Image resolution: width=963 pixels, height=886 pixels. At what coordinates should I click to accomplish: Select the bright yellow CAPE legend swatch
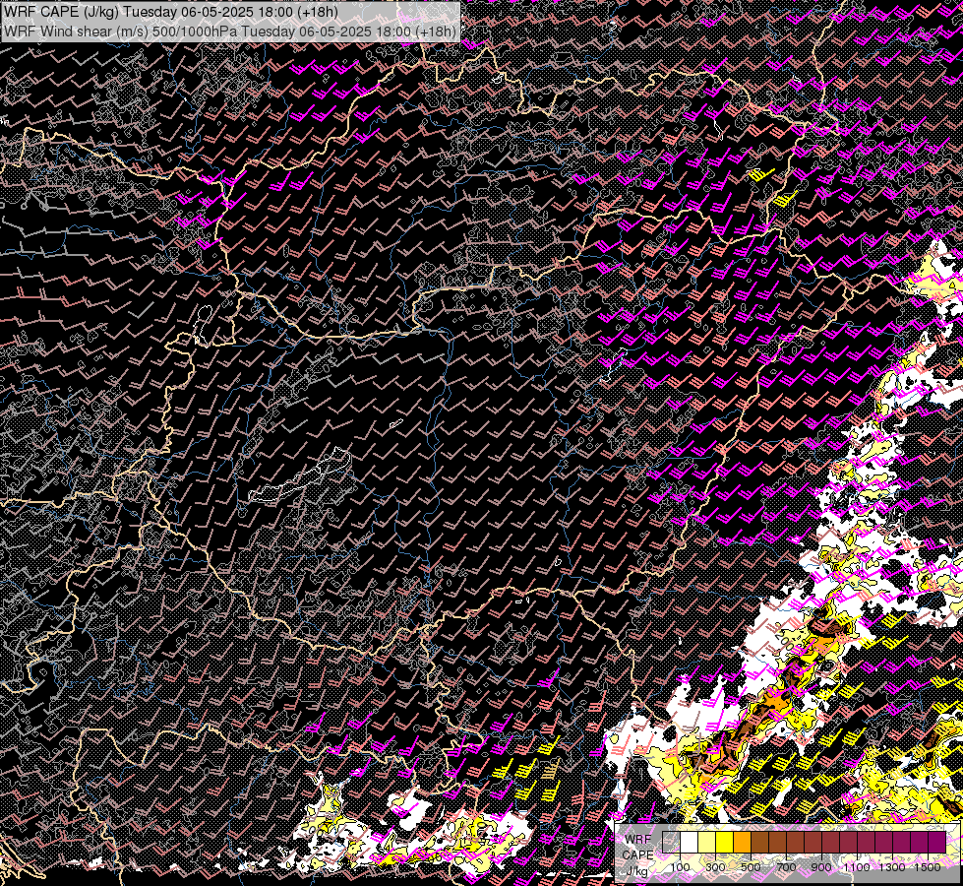[x=725, y=843]
